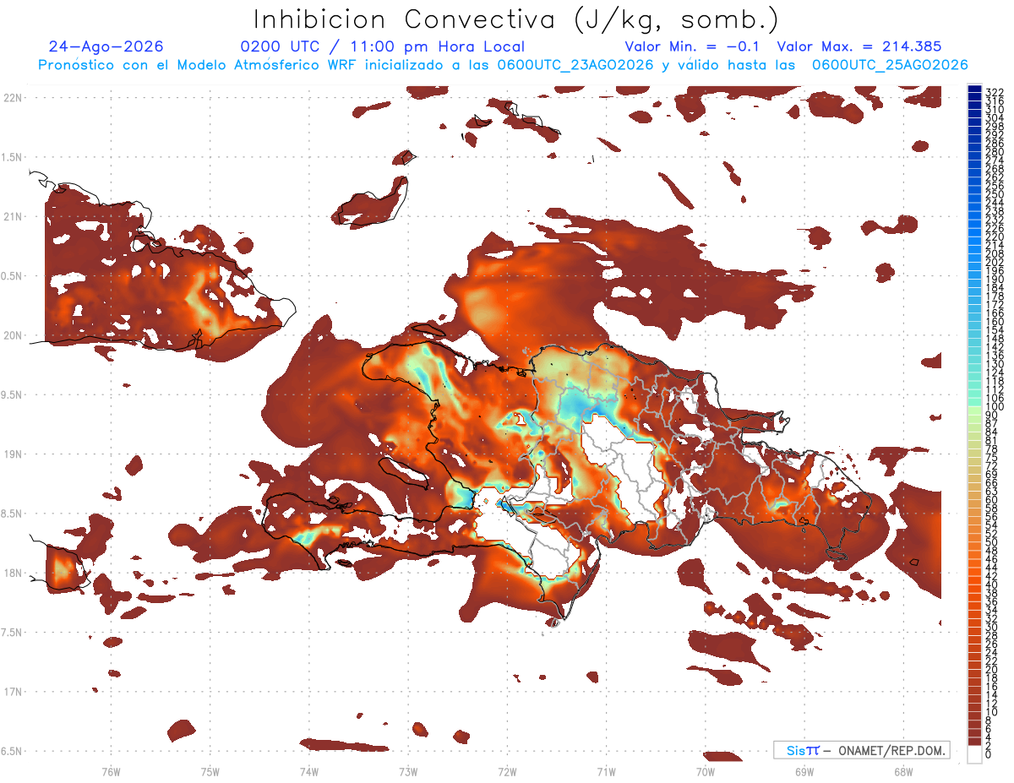Click the "22N" latitude label

(x=13, y=98)
